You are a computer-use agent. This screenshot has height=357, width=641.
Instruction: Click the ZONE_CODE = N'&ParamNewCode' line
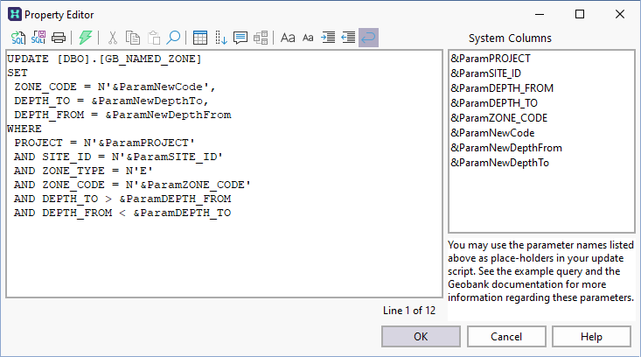pyautogui.click(x=115, y=87)
